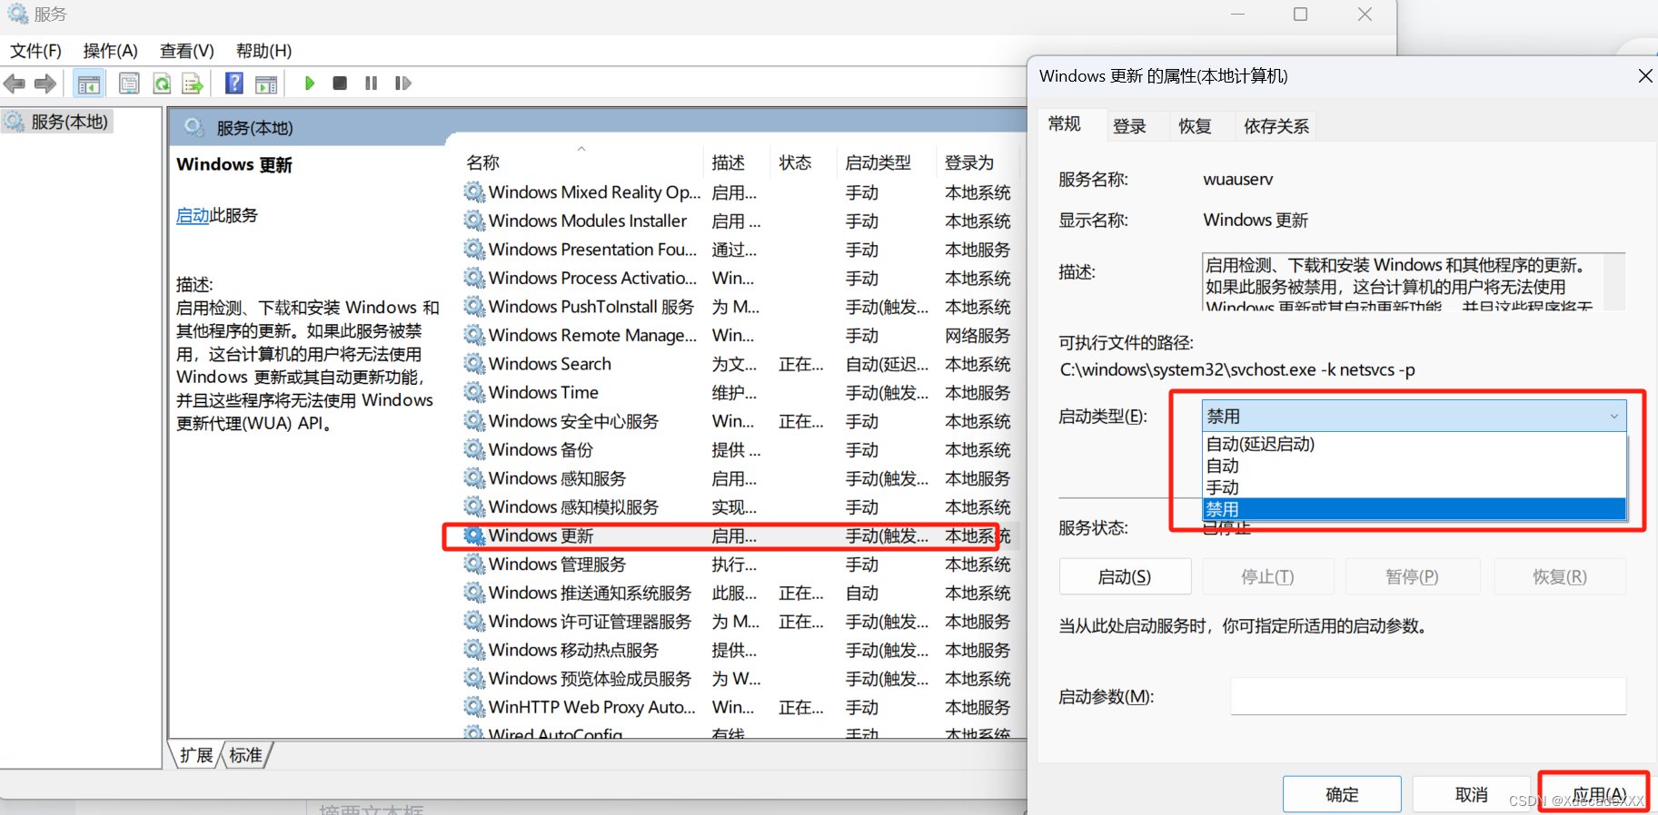This screenshot has width=1658, height=815.
Task: Open the 操作(A) menu
Action: coord(110,51)
